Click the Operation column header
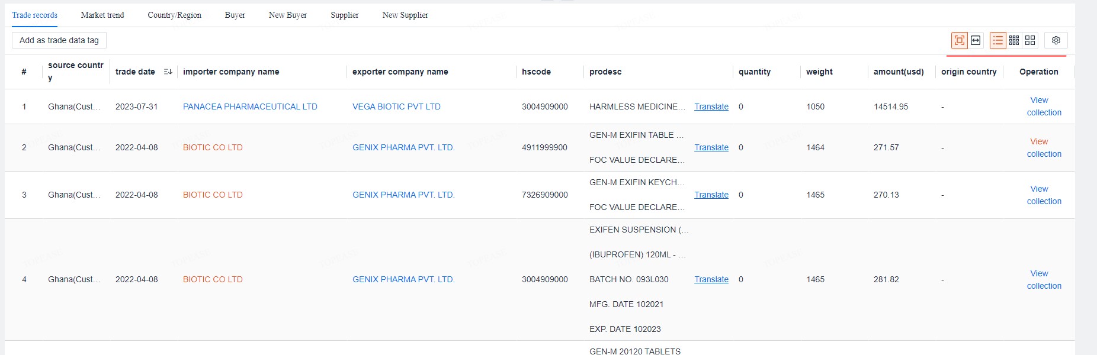The height and width of the screenshot is (355, 1097). point(1039,72)
